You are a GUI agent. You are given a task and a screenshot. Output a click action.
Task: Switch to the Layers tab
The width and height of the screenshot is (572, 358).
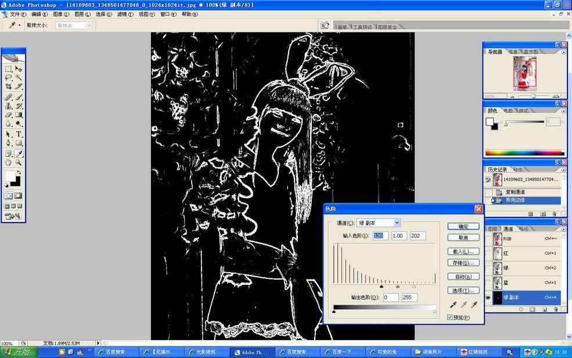tap(492, 229)
